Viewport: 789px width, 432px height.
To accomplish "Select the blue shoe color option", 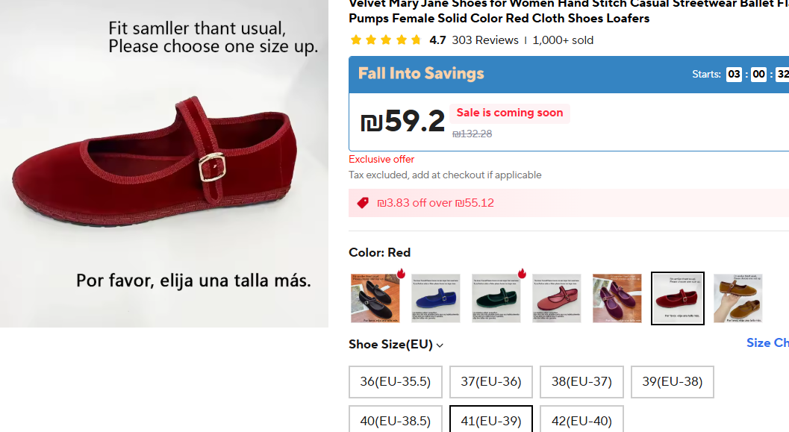I will pos(436,298).
